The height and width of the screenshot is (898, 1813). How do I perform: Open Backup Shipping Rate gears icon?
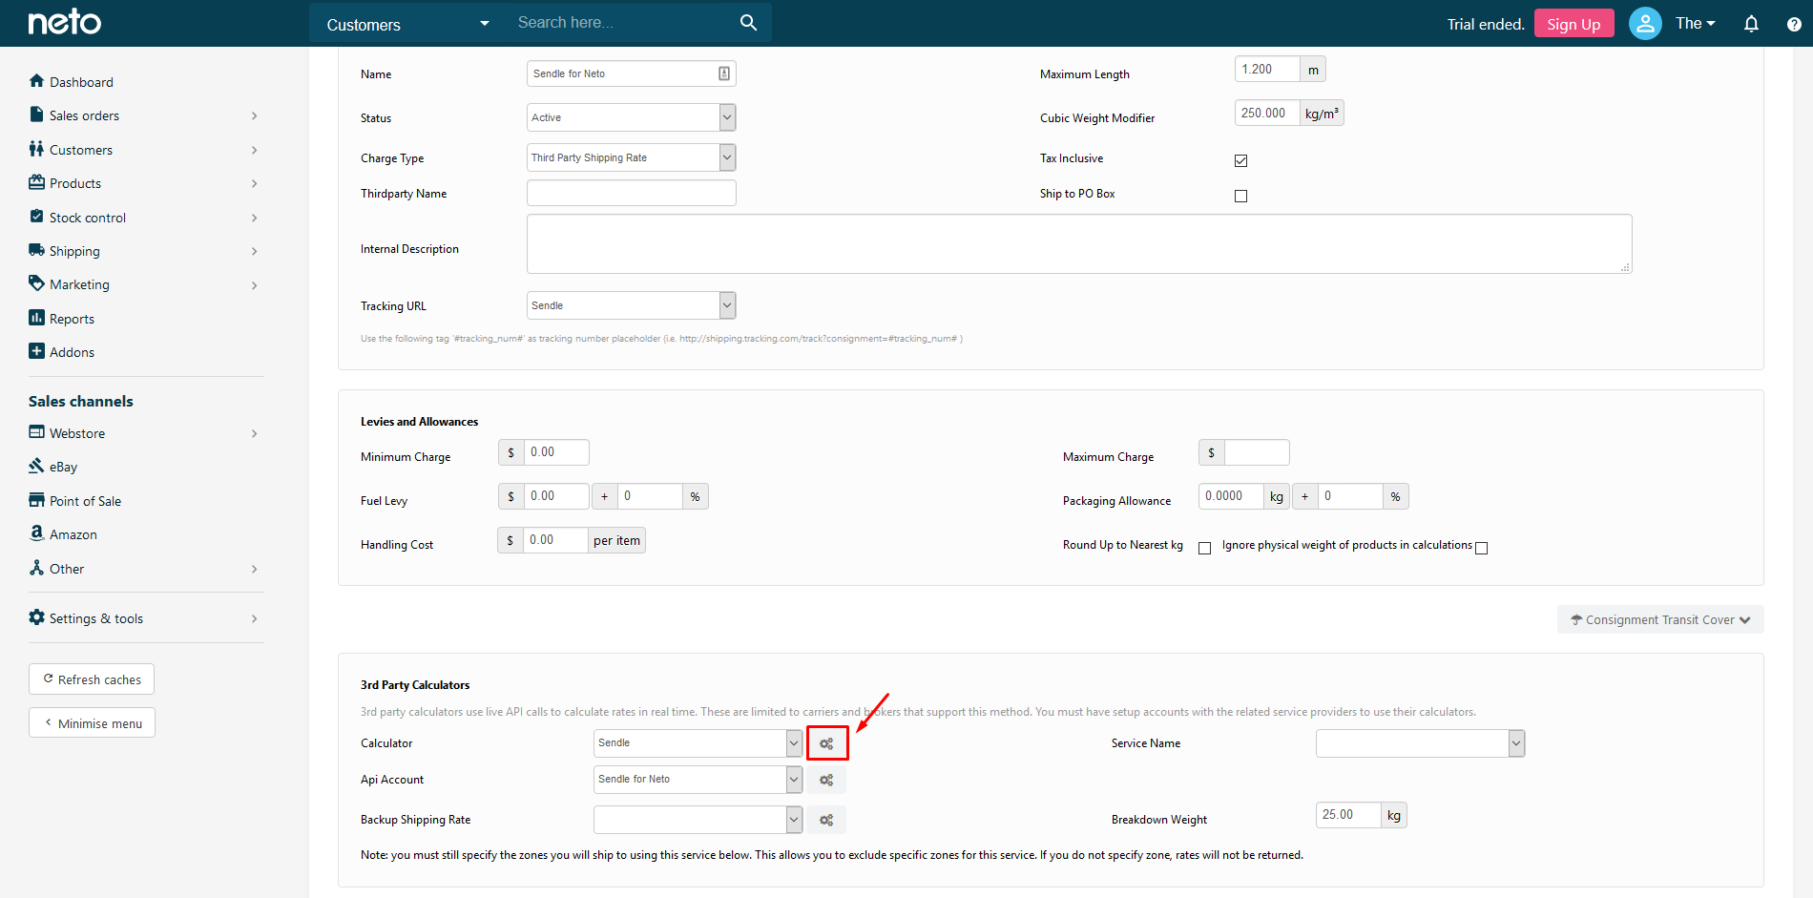(826, 820)
